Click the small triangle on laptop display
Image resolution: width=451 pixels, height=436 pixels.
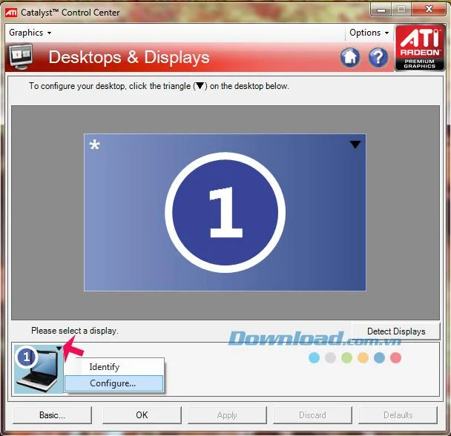tap(59, 349)
